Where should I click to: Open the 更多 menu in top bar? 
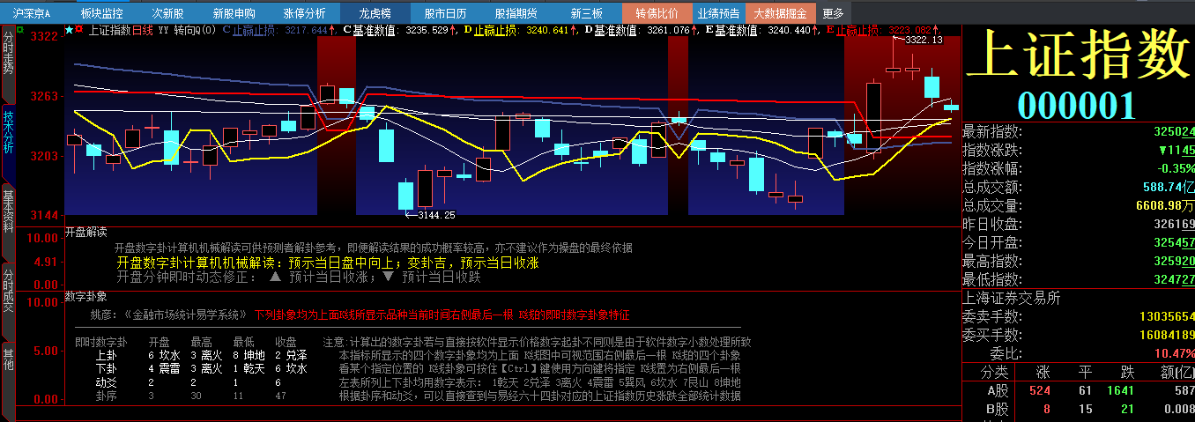832,13
